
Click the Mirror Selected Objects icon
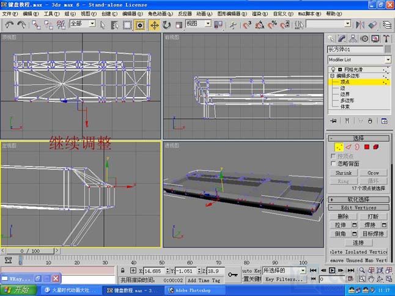[360, 25]
